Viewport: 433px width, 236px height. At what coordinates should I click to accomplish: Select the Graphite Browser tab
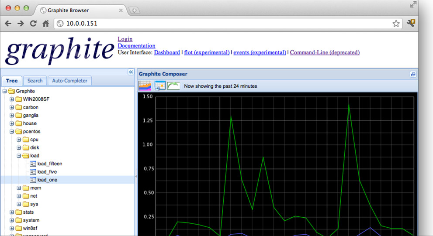[80, 10]
